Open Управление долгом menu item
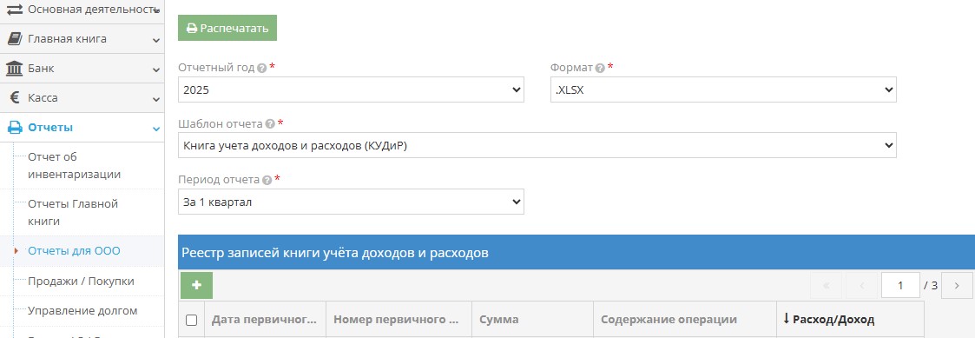This screenshot has height=338, width=975. coord(82,310)
